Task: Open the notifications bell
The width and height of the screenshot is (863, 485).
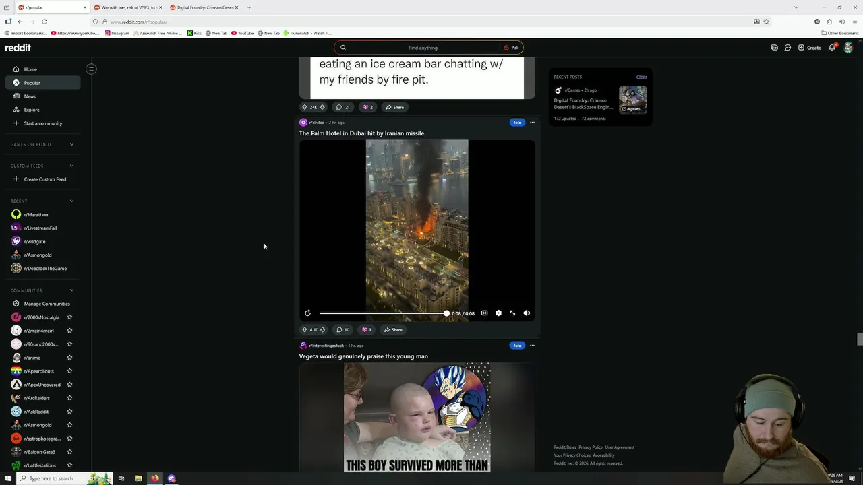Action: click(832, 48)
